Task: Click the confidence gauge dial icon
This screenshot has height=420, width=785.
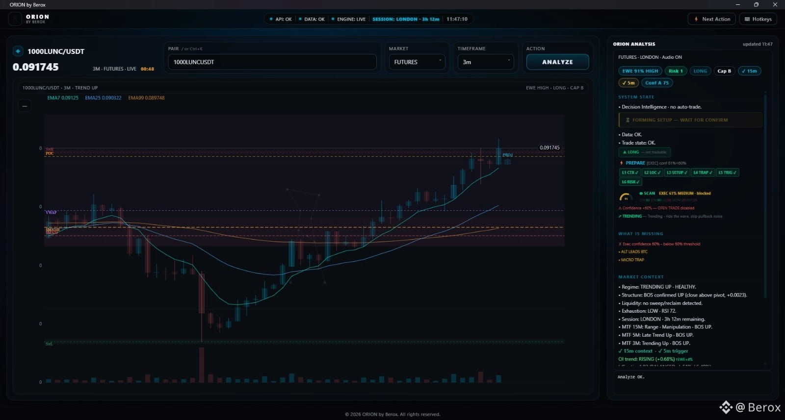Action: coord(626,197)
